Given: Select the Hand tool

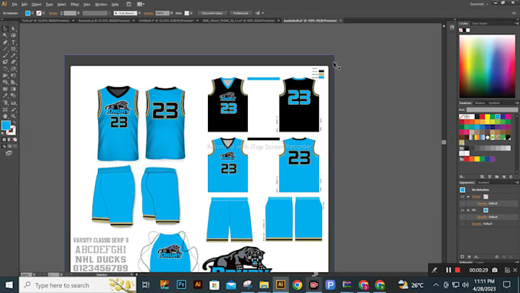Looking at the screenshot, I should (5, 116).
